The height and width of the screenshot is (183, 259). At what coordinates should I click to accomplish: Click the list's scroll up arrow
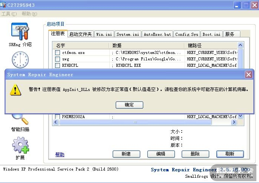240,45
